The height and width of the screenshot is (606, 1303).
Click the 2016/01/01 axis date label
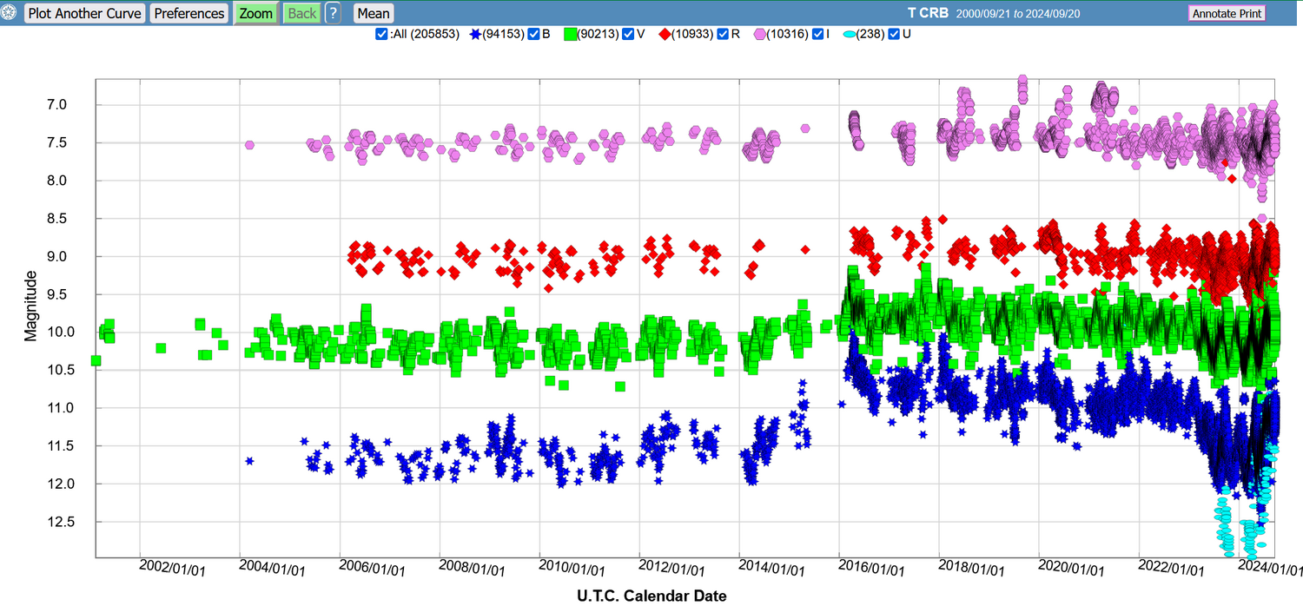(x=873, y=568)
